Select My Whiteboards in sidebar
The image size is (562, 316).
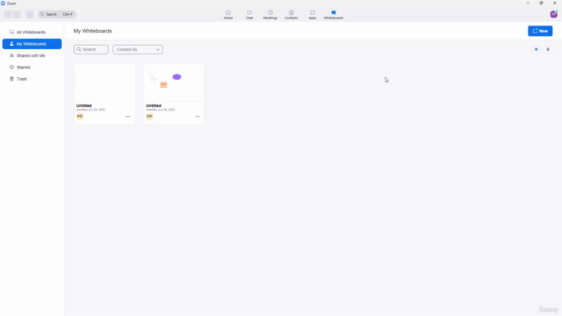(x=32, y=44)
